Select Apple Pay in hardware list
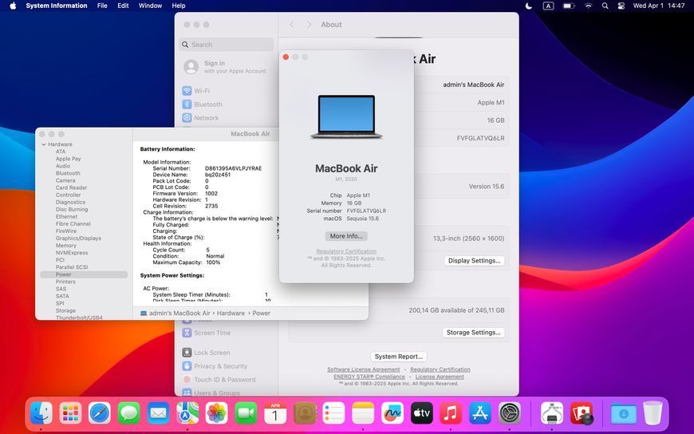Viewport: 694px width, 434px height. (x=68, y=159)
